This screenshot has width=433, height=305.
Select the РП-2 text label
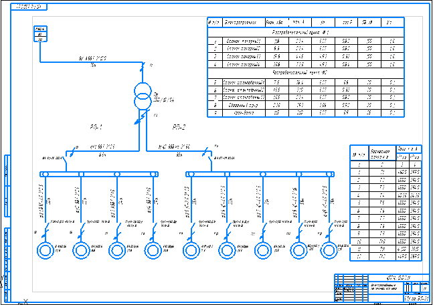point(179,127)
